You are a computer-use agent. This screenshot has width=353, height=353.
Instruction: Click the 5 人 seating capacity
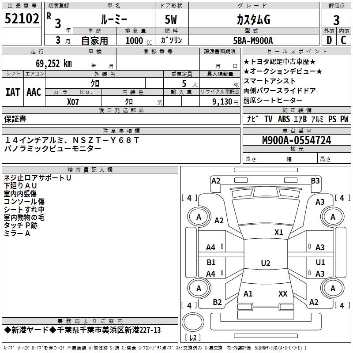189,84
